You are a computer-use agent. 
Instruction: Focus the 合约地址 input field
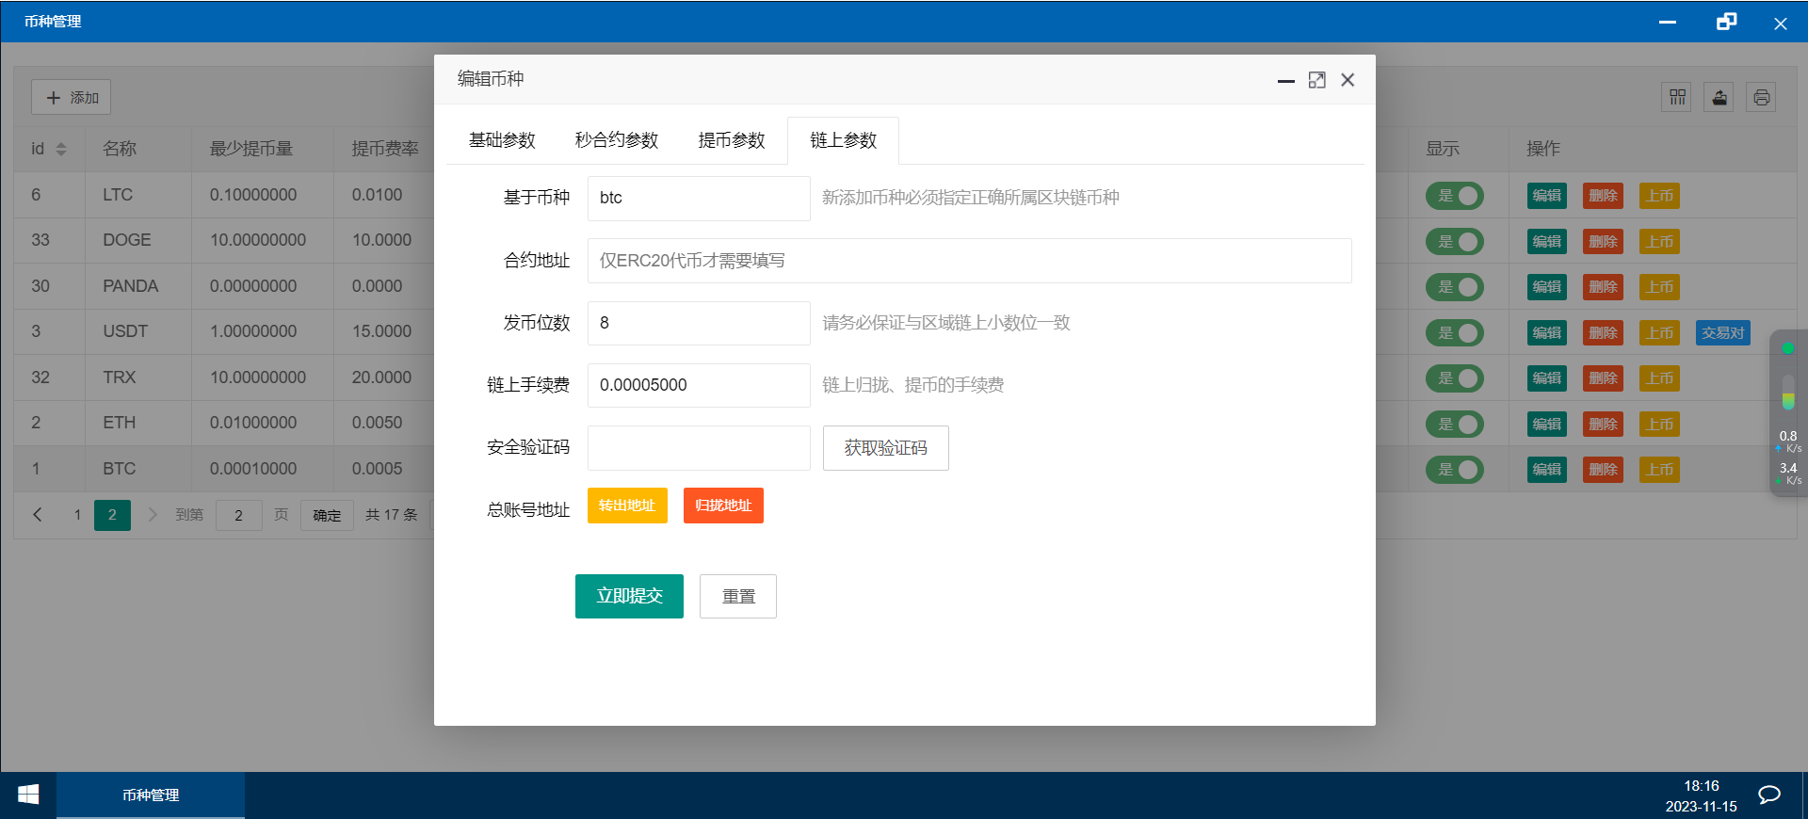point(970,261)
